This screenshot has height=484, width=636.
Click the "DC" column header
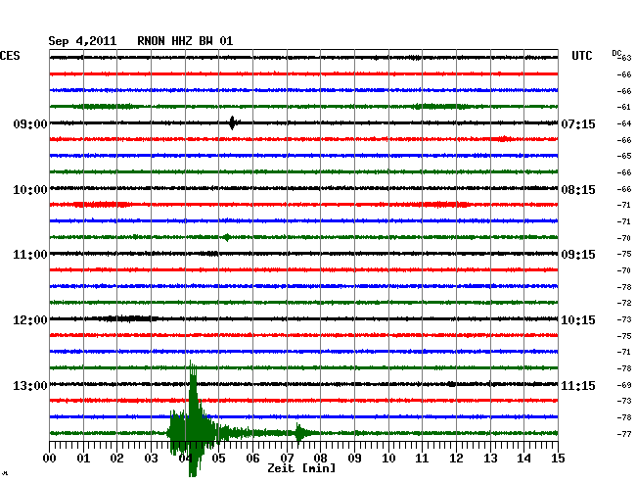616,53
